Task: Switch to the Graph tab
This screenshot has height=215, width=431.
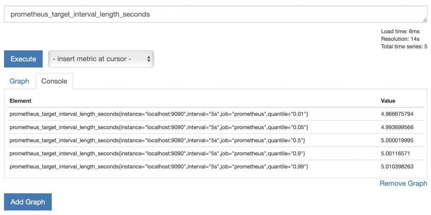Action: click(19, 81)
